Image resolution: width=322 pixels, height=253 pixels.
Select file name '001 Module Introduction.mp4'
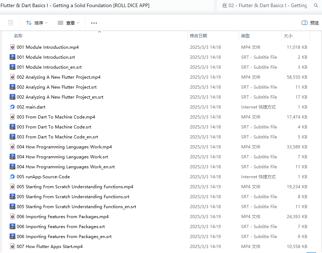click(48, 47)
